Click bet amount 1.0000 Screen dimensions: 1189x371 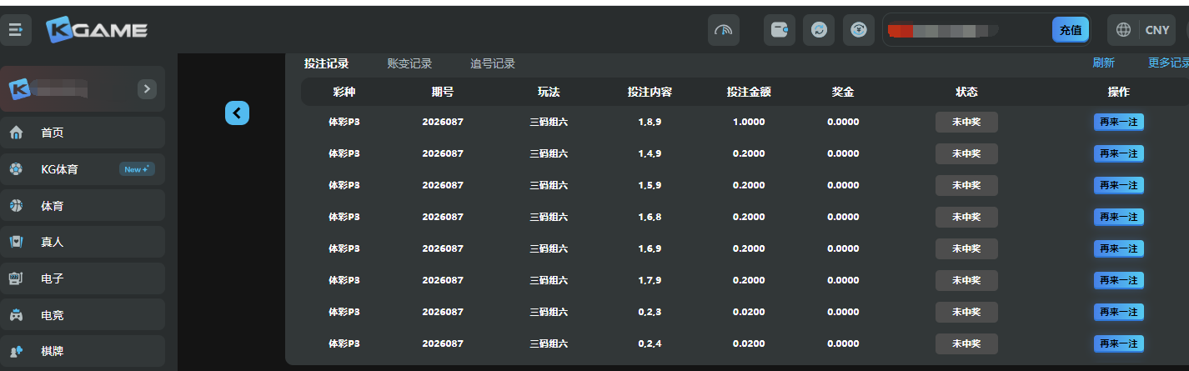coord(749,122)
